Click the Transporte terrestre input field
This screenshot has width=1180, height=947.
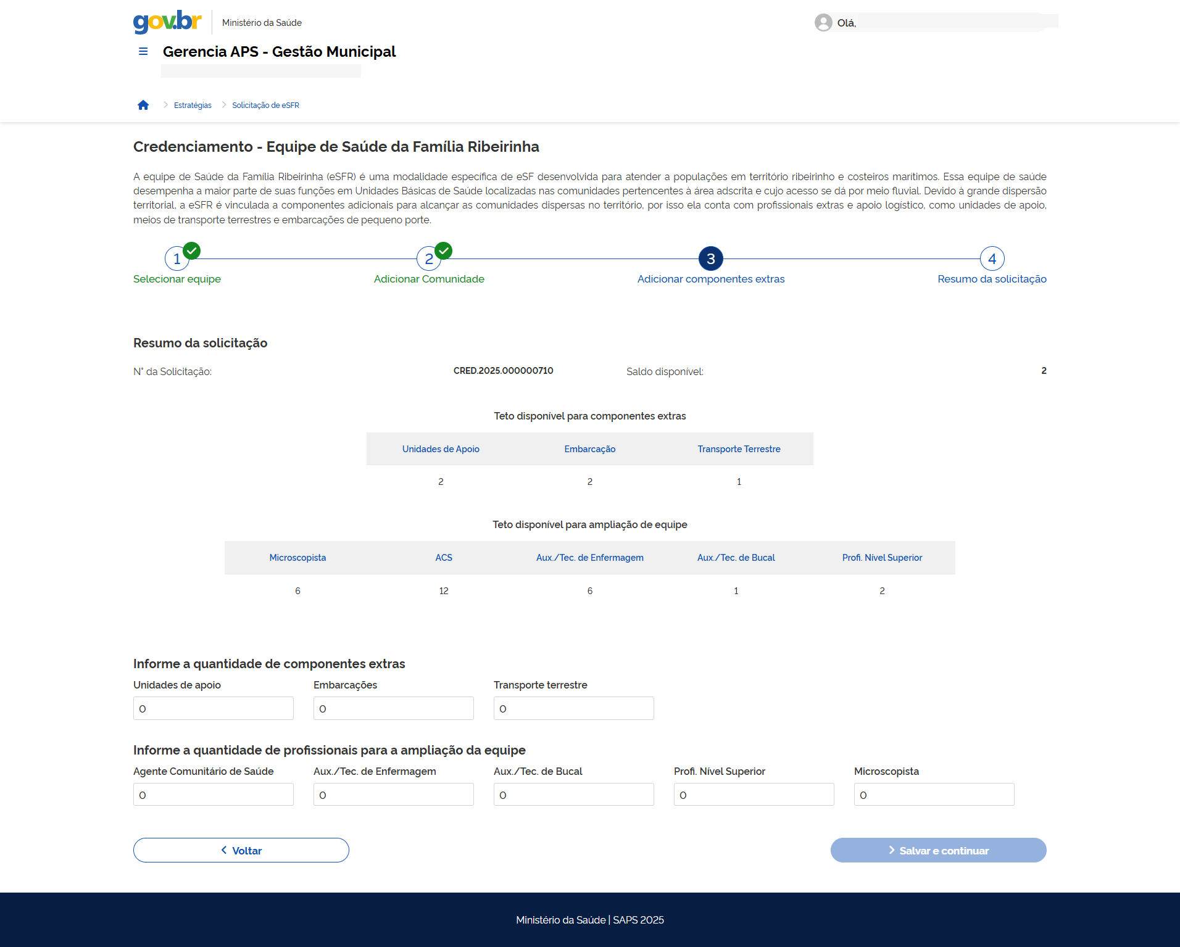pos(574,708)
